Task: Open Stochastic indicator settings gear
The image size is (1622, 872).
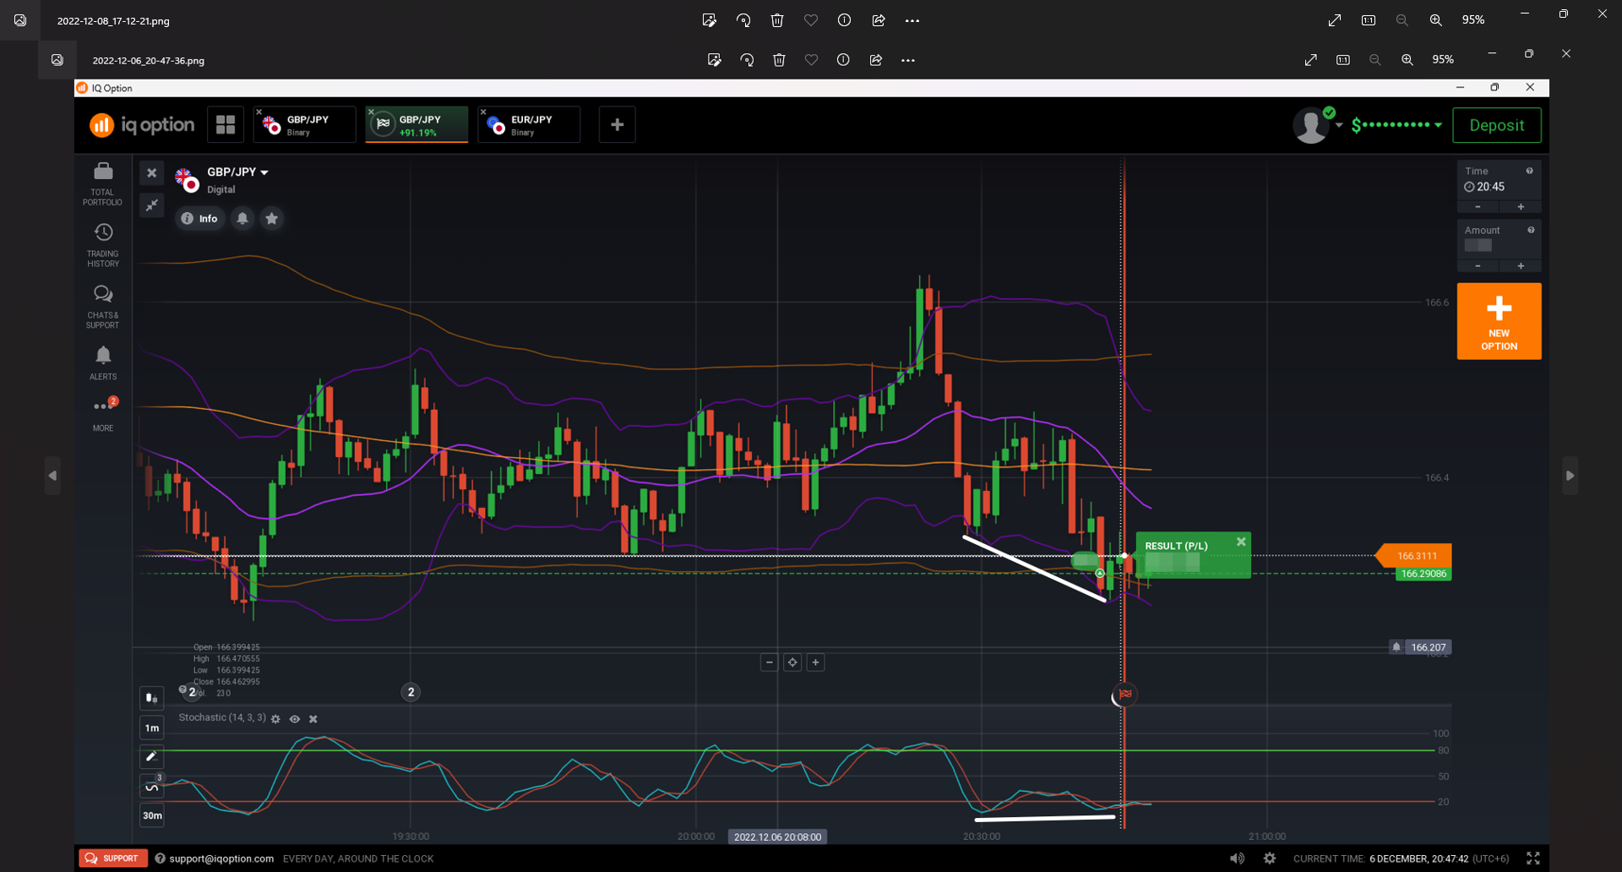Action: click(275, 719)
